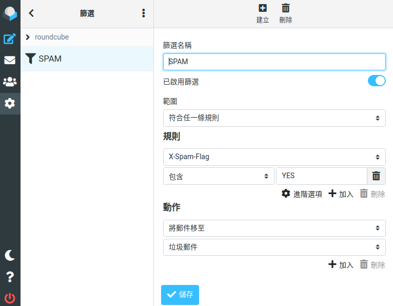Open the 包含 operator dropdown
The image size is (393, 306).
point(219,176)
